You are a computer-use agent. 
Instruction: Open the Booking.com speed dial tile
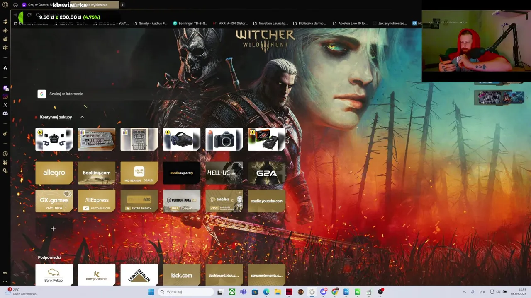97,173
